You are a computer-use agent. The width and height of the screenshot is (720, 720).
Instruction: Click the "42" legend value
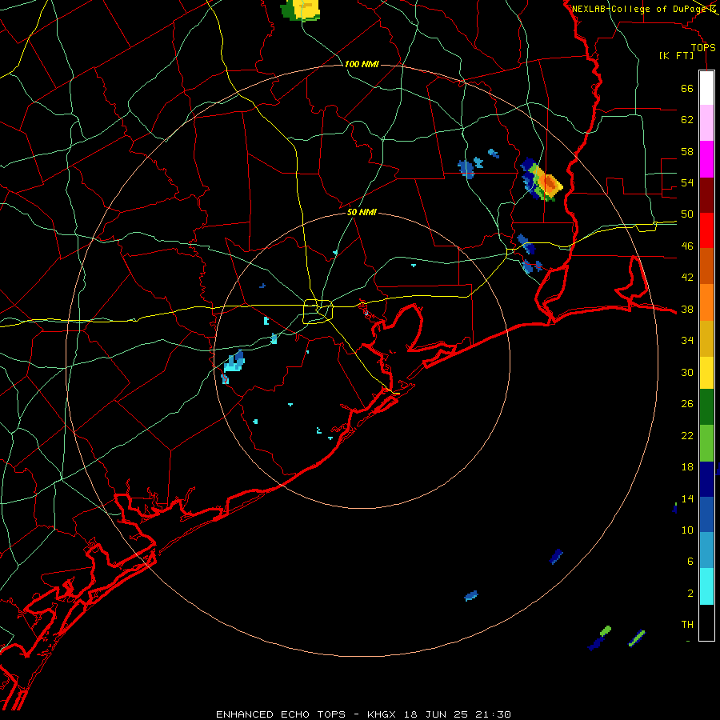click(687, 278)
